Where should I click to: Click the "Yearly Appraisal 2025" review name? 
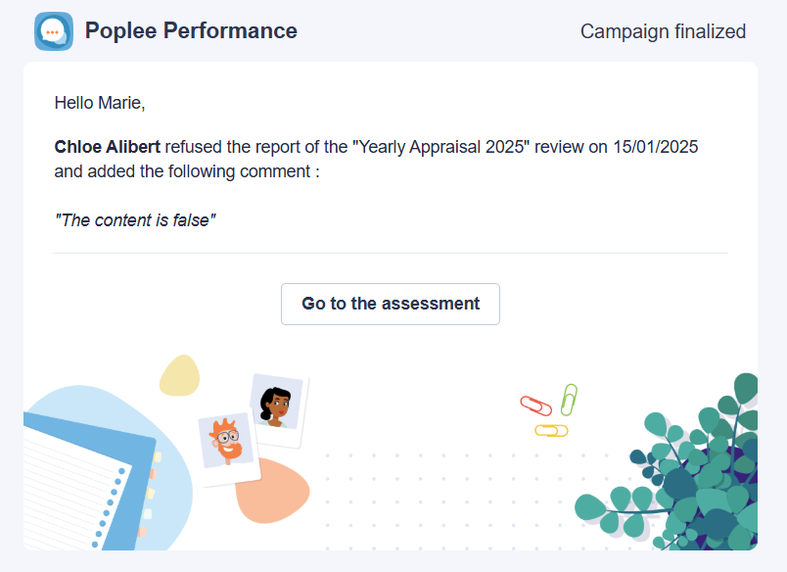click(441, 147)
